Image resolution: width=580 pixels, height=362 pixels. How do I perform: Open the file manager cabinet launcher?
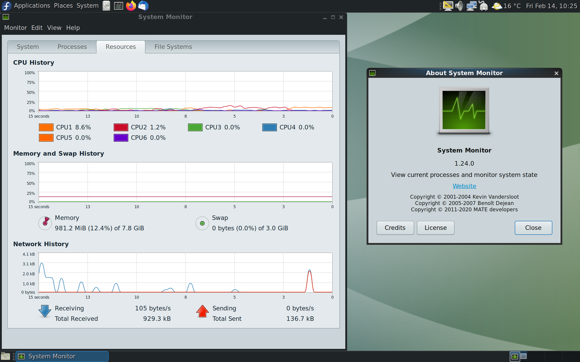106,6
